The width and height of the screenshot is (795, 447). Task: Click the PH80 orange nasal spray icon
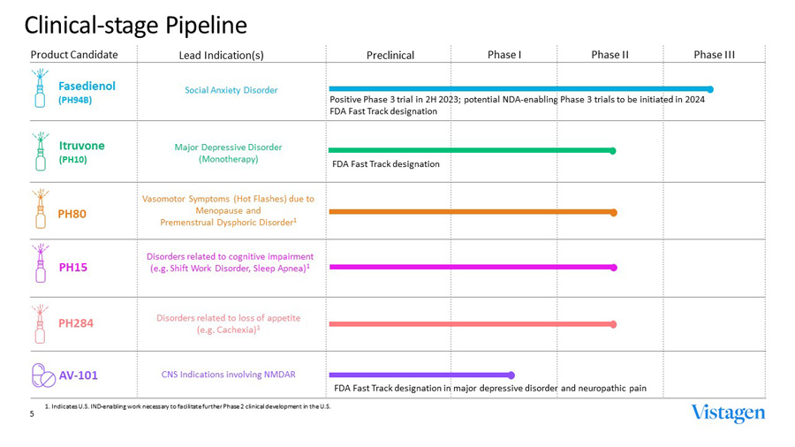40,208
